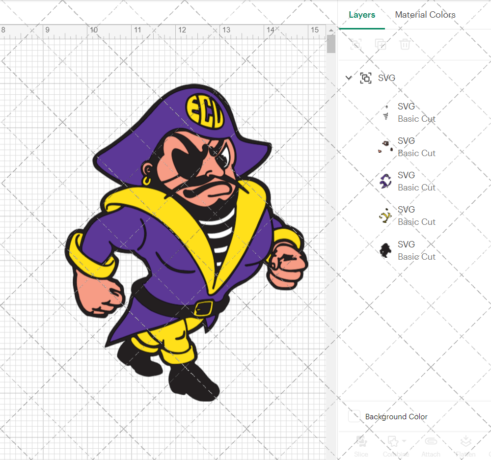Open the Material Colors tab

(425, 15)
